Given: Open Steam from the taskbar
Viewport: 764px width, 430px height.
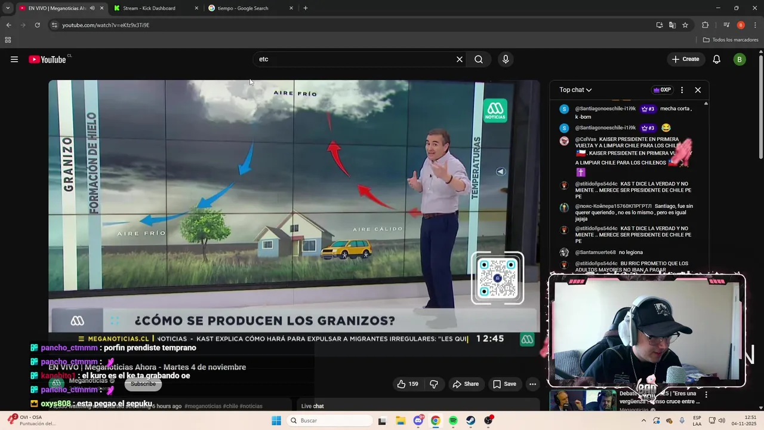Looking at the screenshot, I should (x=471, y=420).
